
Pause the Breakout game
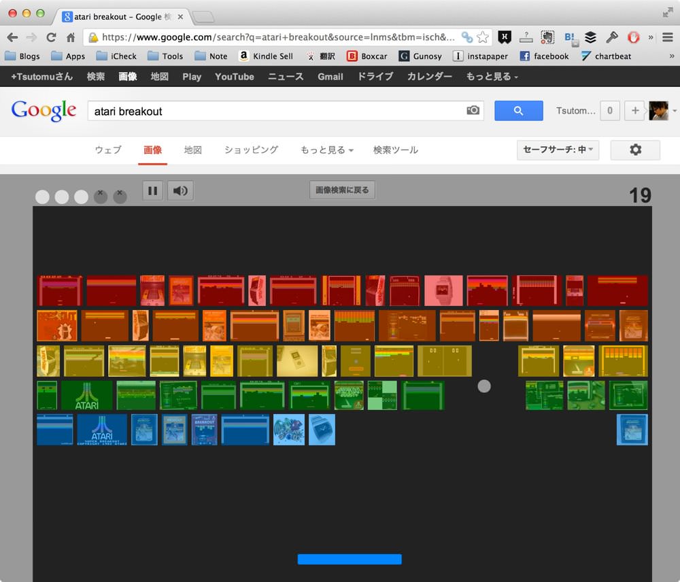(x=152, y=191)
